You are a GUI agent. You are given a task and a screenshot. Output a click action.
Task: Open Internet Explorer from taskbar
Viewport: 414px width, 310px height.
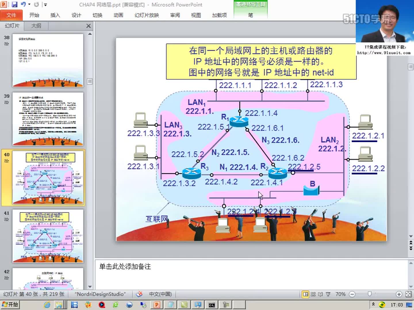click(47, 305)
